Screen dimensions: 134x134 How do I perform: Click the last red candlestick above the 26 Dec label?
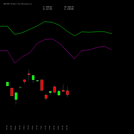[x=68, y=93]
